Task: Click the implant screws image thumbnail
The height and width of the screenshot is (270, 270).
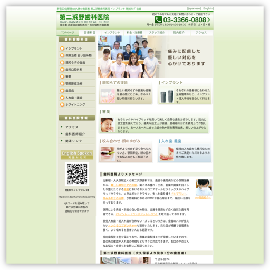Action: (x=167, y=96)
